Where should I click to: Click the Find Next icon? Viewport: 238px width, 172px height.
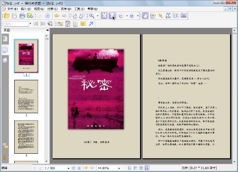pos(43,24)
